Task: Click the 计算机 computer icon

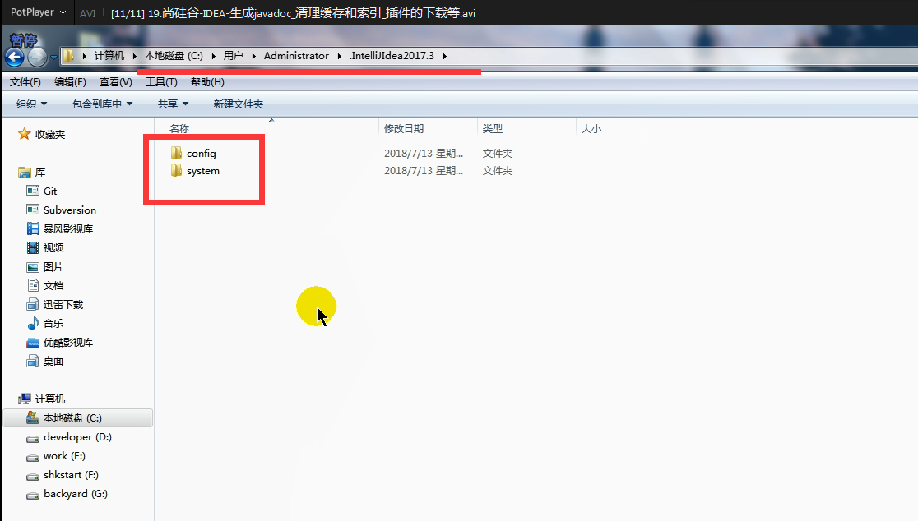Action: pyautogui.click(x=24, y=399)
